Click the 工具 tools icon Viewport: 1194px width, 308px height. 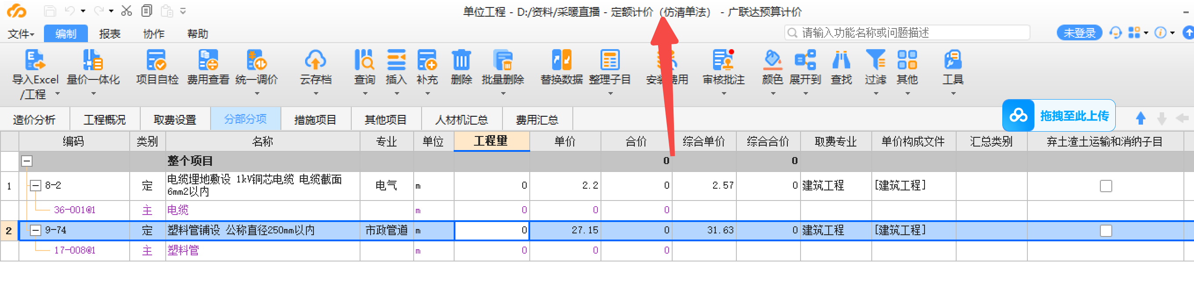tap(953, 60)
